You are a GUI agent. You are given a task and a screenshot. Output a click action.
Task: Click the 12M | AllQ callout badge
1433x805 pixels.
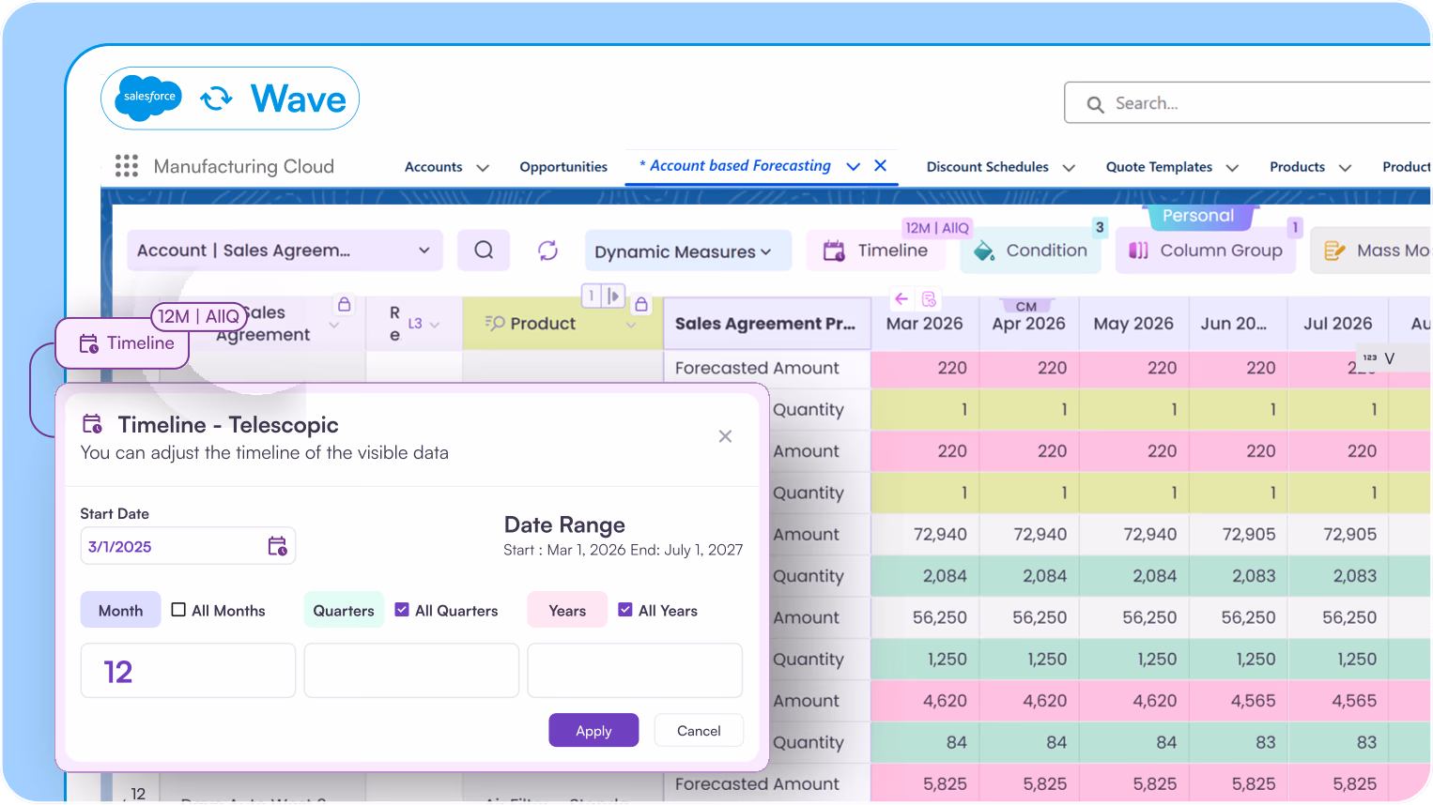click(x=198, y=316)
